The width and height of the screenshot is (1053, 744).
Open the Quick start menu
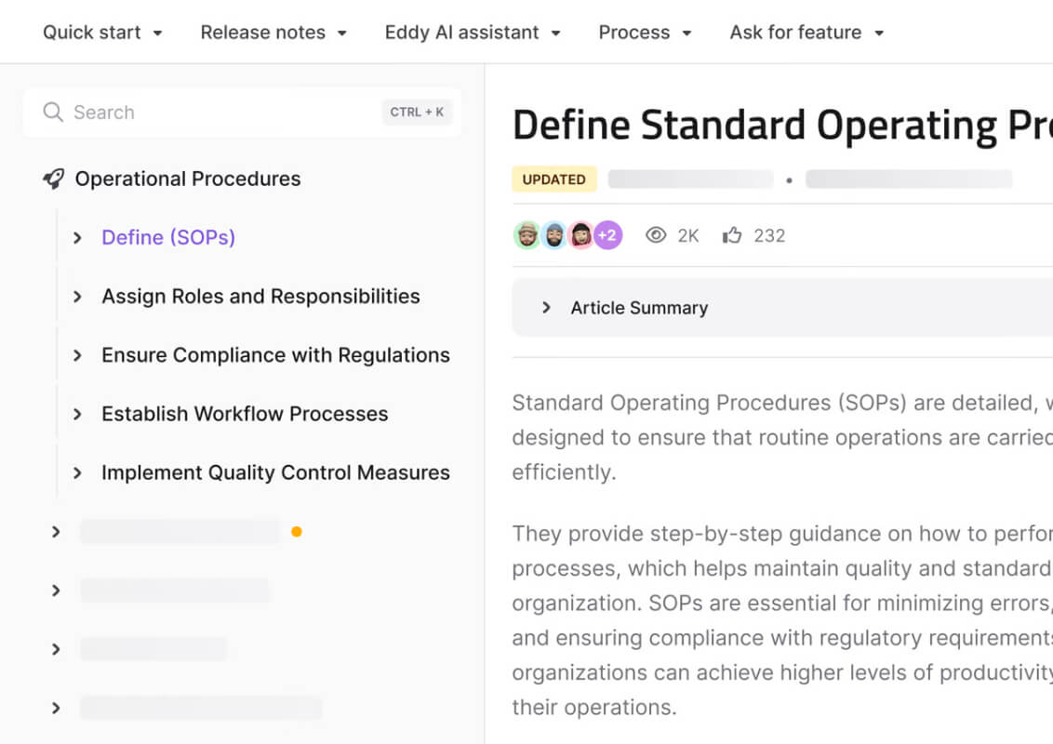pyautogui.click(x=102, y=33)
